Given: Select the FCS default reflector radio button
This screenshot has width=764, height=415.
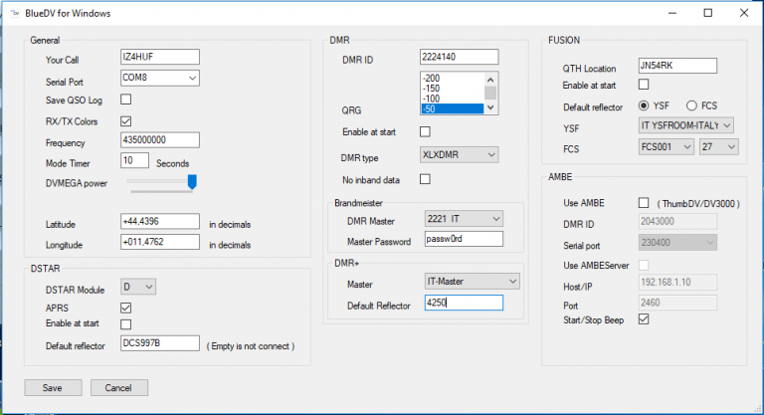Looking at the screenshot, I should 691,105.
